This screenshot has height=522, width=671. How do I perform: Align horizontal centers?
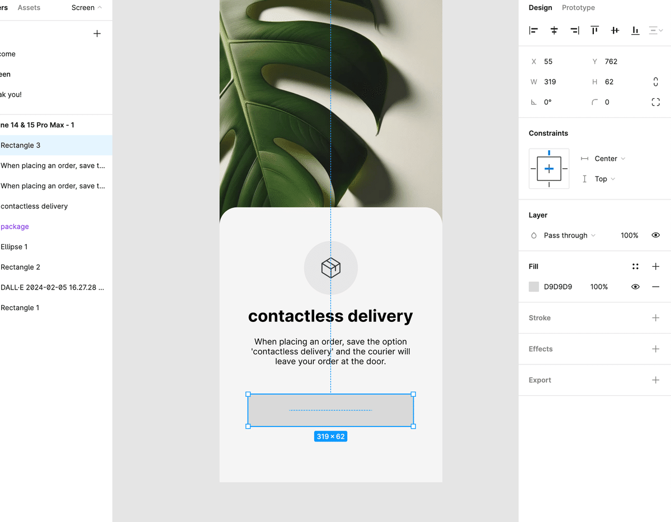(x=554, y=31)
